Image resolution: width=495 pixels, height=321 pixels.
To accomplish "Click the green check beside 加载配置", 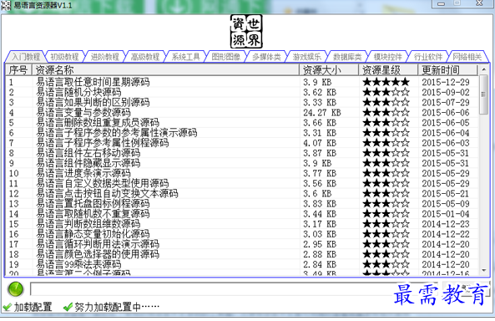I will click(7, 307).
